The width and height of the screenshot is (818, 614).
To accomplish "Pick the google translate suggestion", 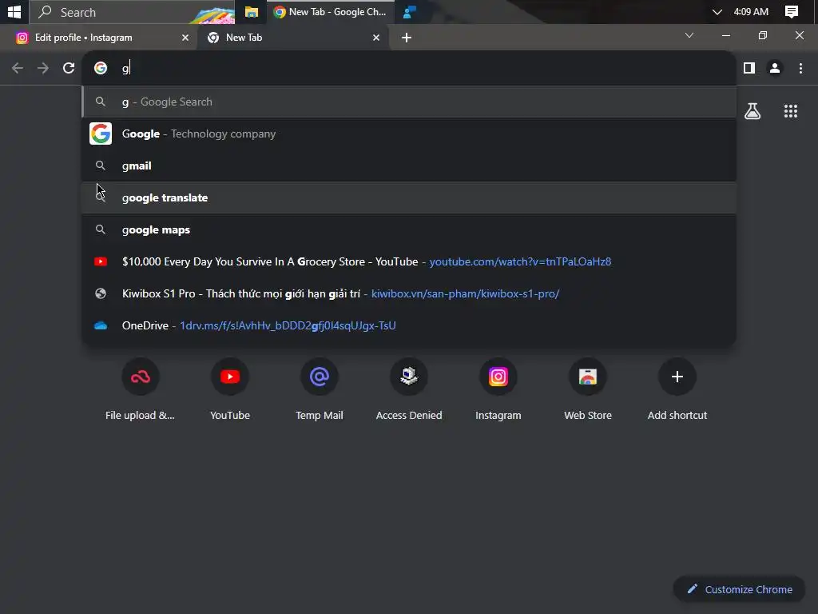I will (x=409, y=198).
